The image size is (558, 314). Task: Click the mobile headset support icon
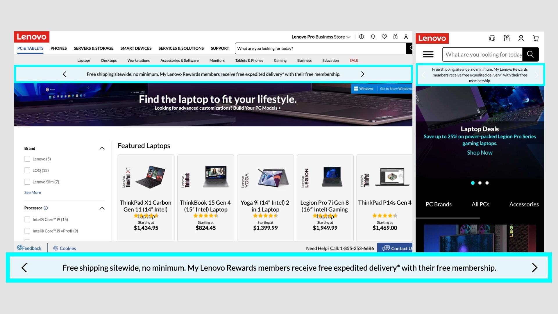pos(492,38)
